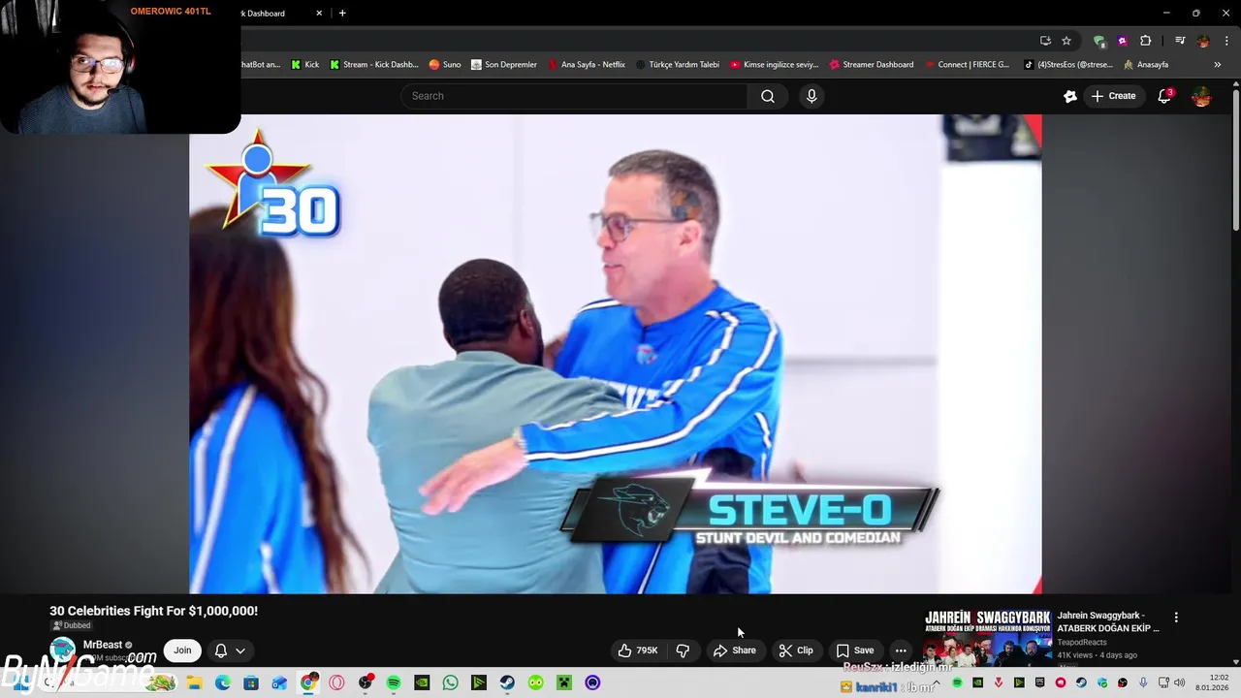
Task: Join the MrBeast channel membership
Action: [x=182, y=650]
